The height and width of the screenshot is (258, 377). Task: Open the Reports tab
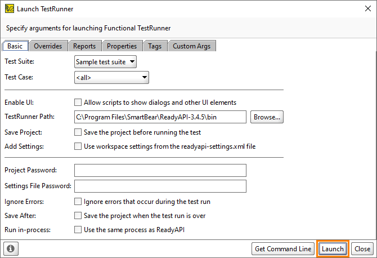pyautogui.click(x=84, y=46)
